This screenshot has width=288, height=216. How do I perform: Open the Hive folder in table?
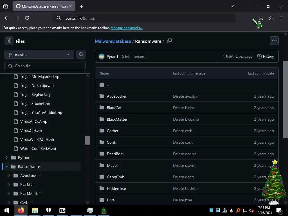tap(111, 200)
